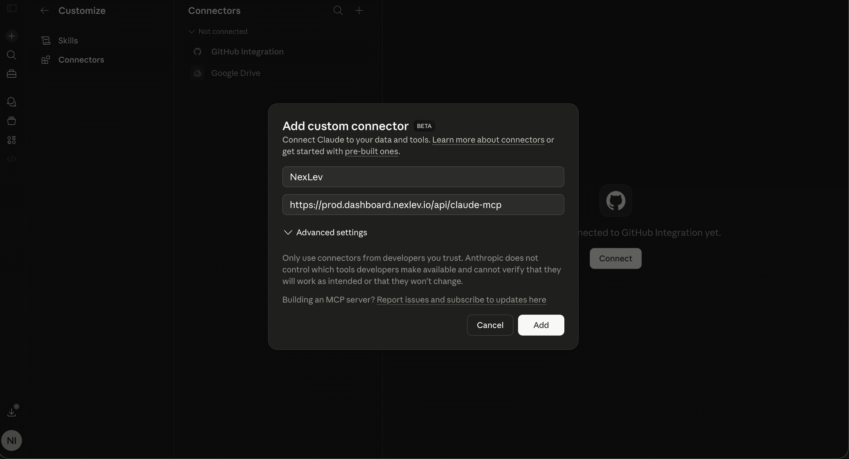Screen dimensions: 849x459
Task: Open search from the left sidebar
Action: 12,55
